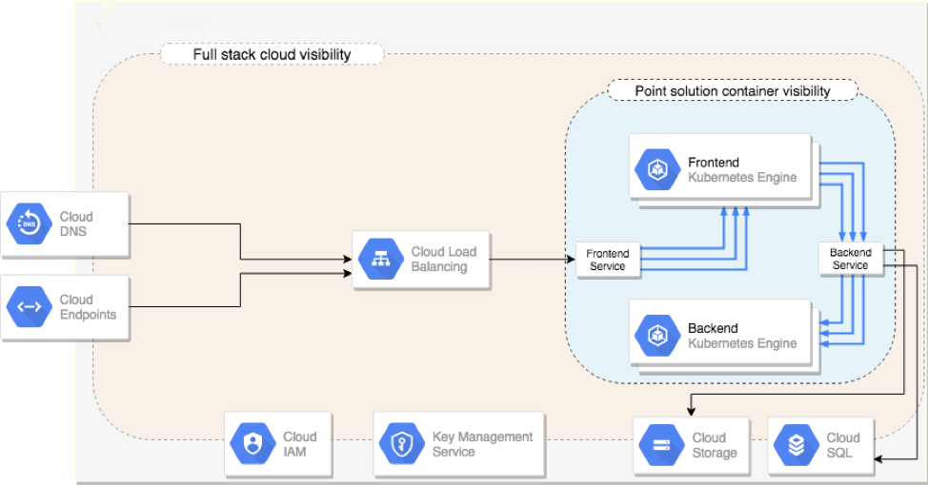Image resolution: width=928 pixels, height=485 pixels.
Task: Click the 'Cloud IAM' text label
Action: click(x=299, y=444)
